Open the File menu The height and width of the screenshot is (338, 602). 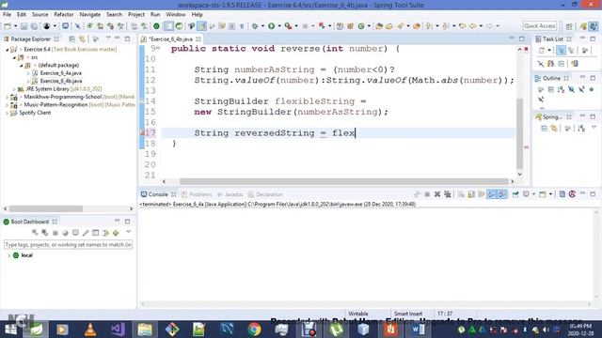[7, 15]
